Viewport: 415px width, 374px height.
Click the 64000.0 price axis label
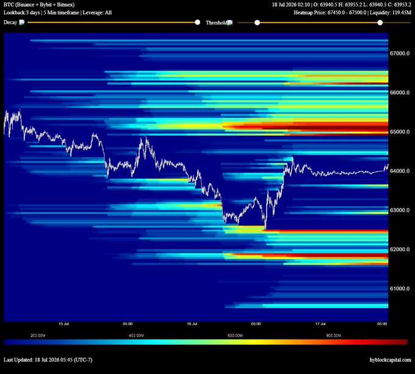400,171
